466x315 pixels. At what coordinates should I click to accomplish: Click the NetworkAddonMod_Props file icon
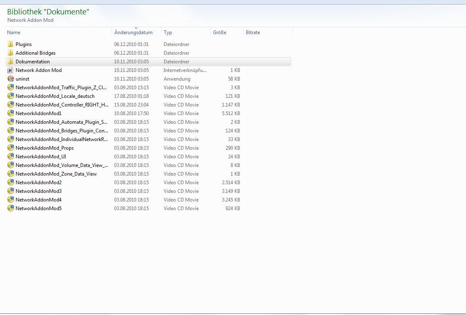click(x=11, y=148)
